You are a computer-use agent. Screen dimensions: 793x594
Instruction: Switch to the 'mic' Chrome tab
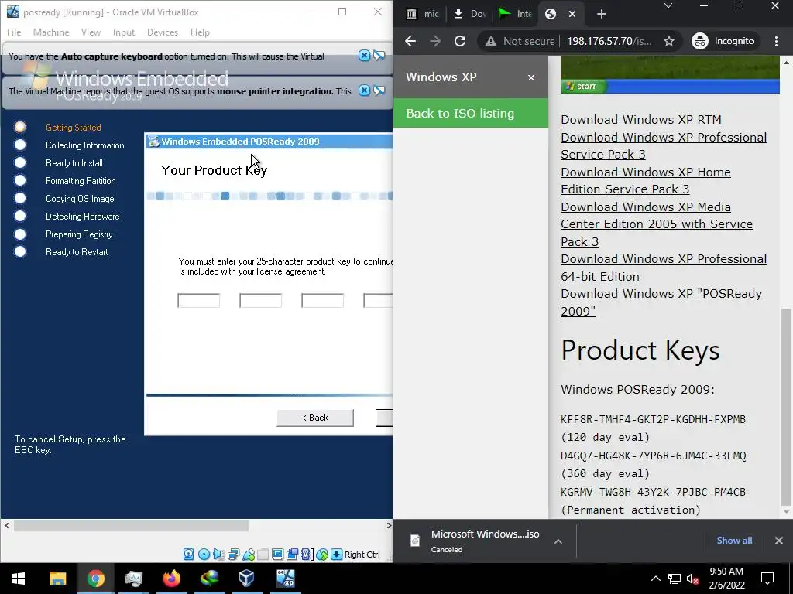coord(423,14)
